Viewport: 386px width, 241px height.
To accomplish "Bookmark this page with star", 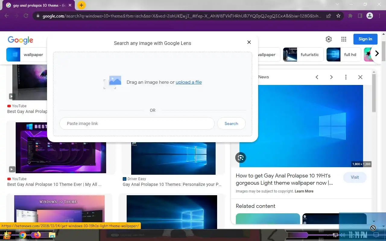I will click(338, 16).
